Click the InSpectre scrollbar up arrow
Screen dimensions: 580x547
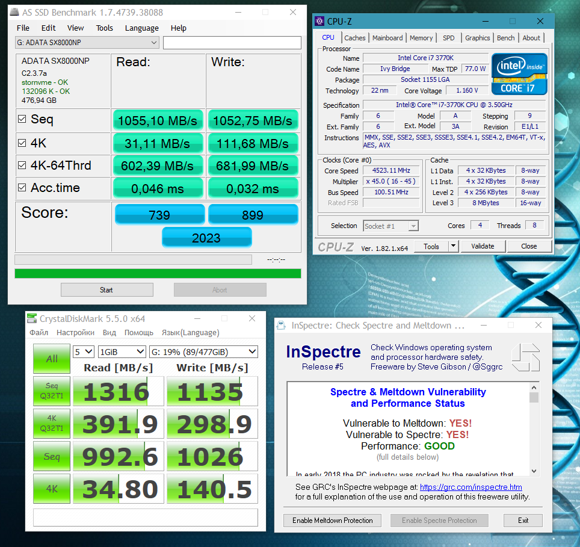534,388
